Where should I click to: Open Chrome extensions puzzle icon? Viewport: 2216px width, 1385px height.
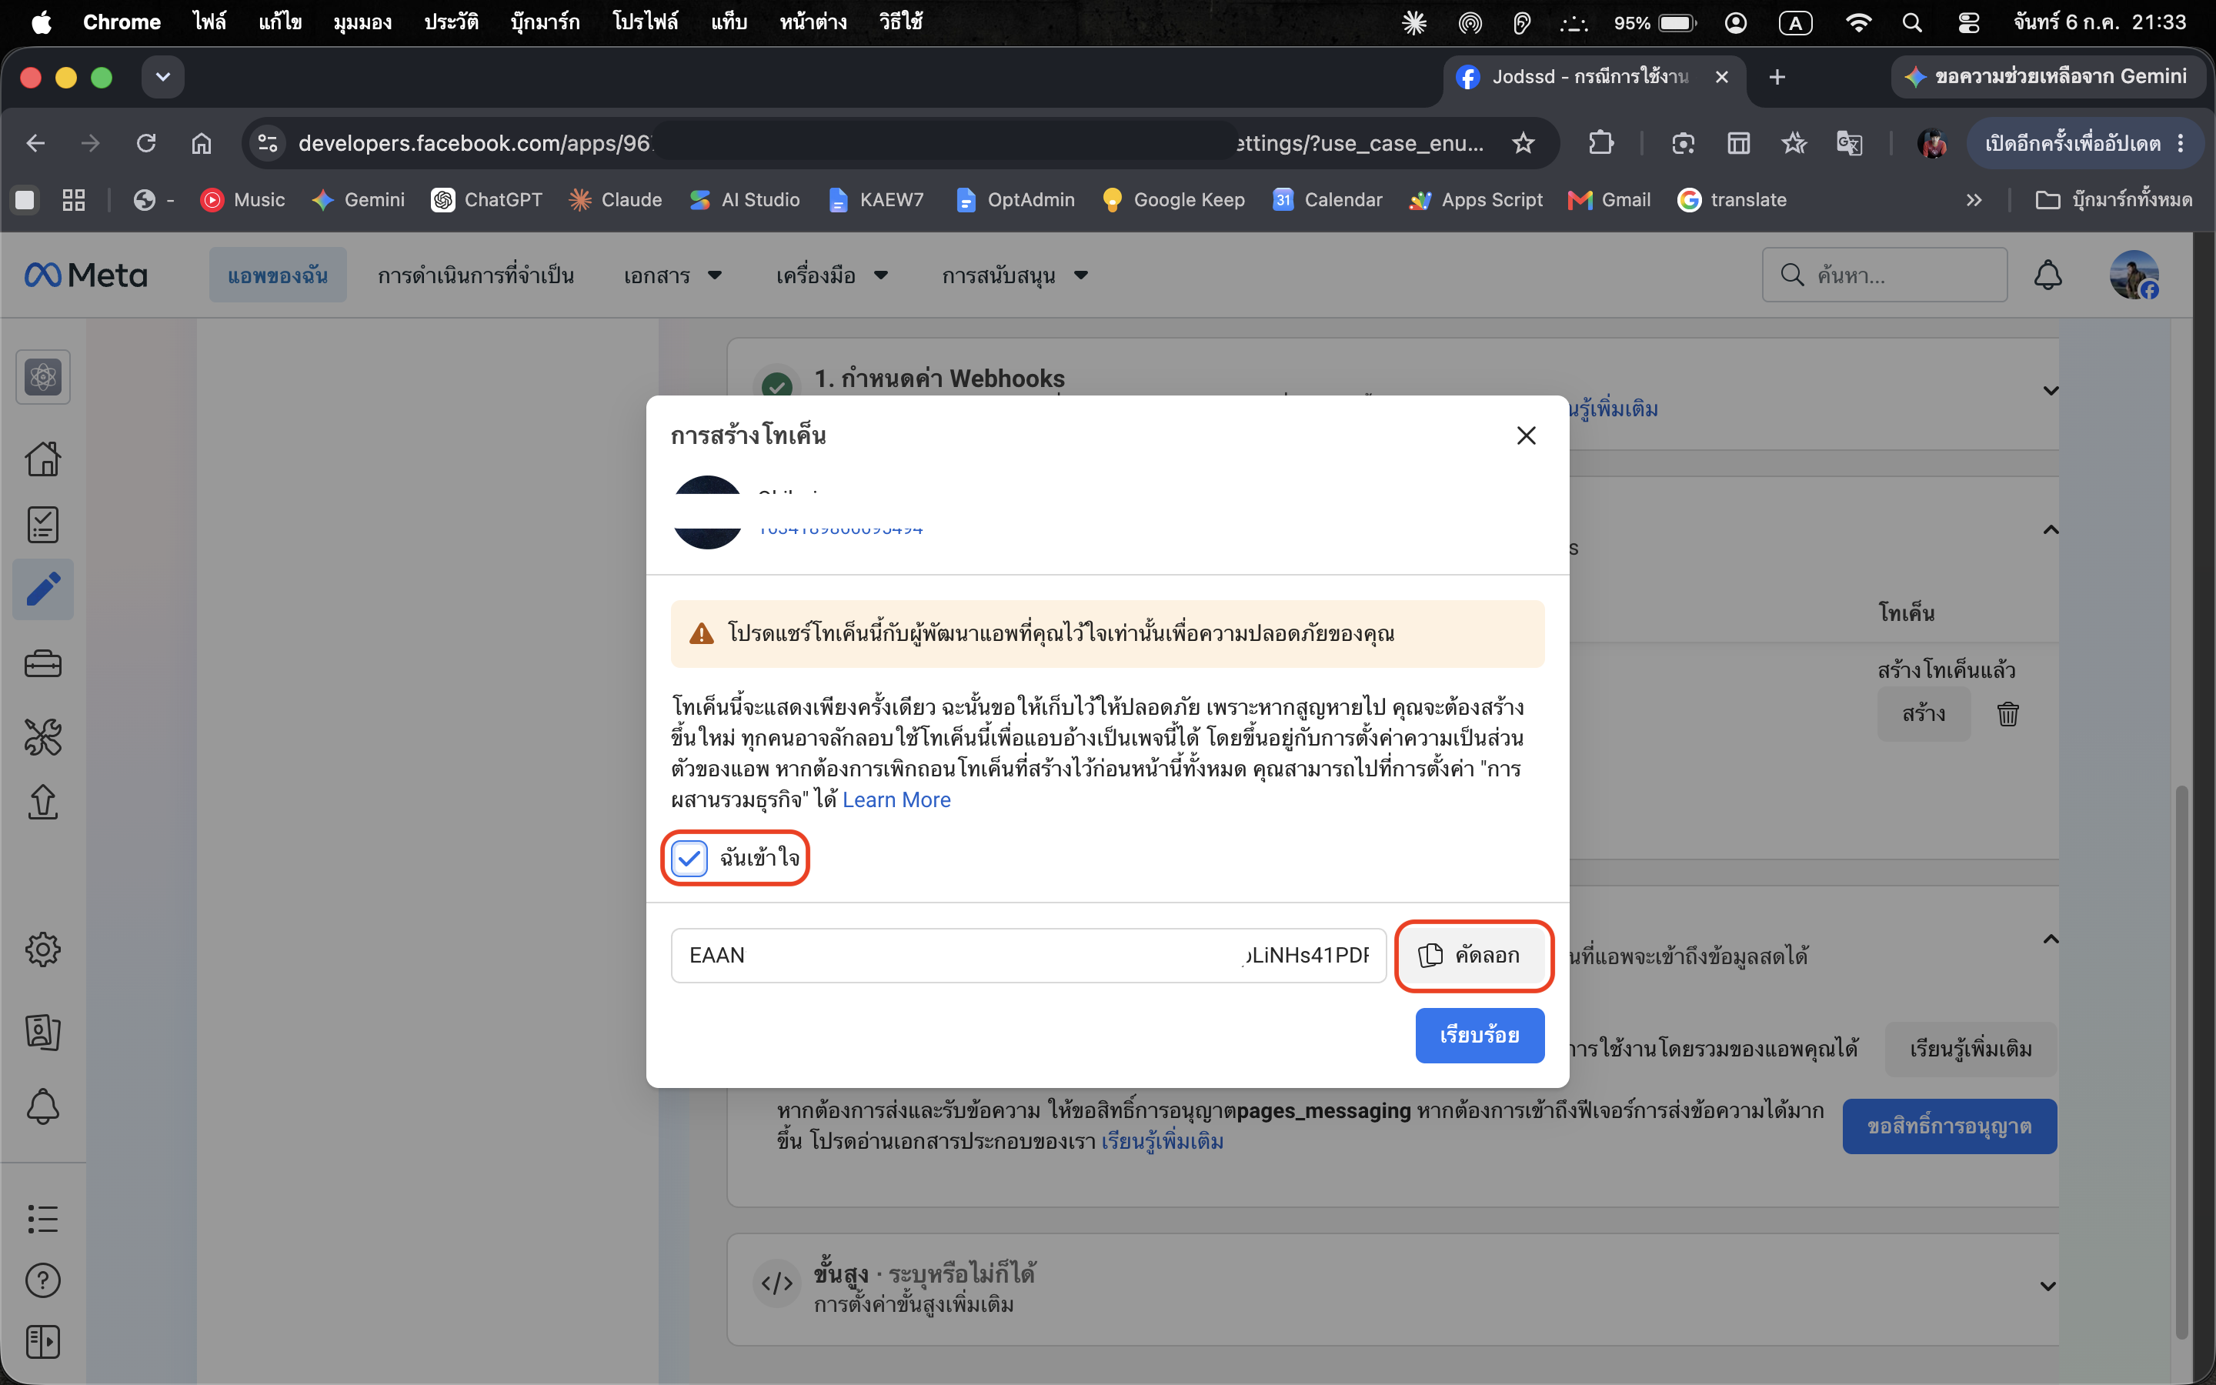[x=1600, y=143]
